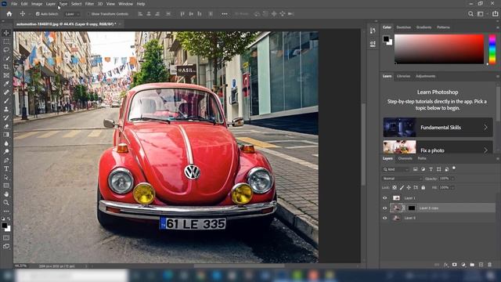Select the Frame tool

(x=6, y=75)
